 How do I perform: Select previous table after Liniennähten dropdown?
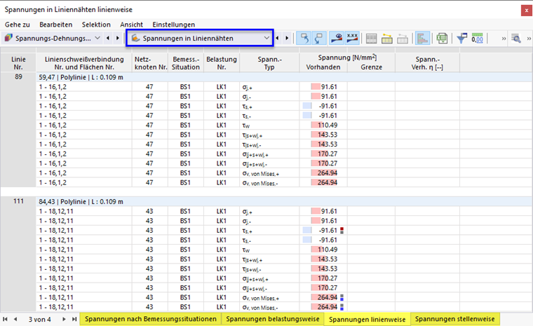tap(278, 38)
